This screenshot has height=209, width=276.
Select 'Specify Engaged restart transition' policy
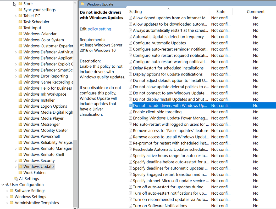coord(170,175)
